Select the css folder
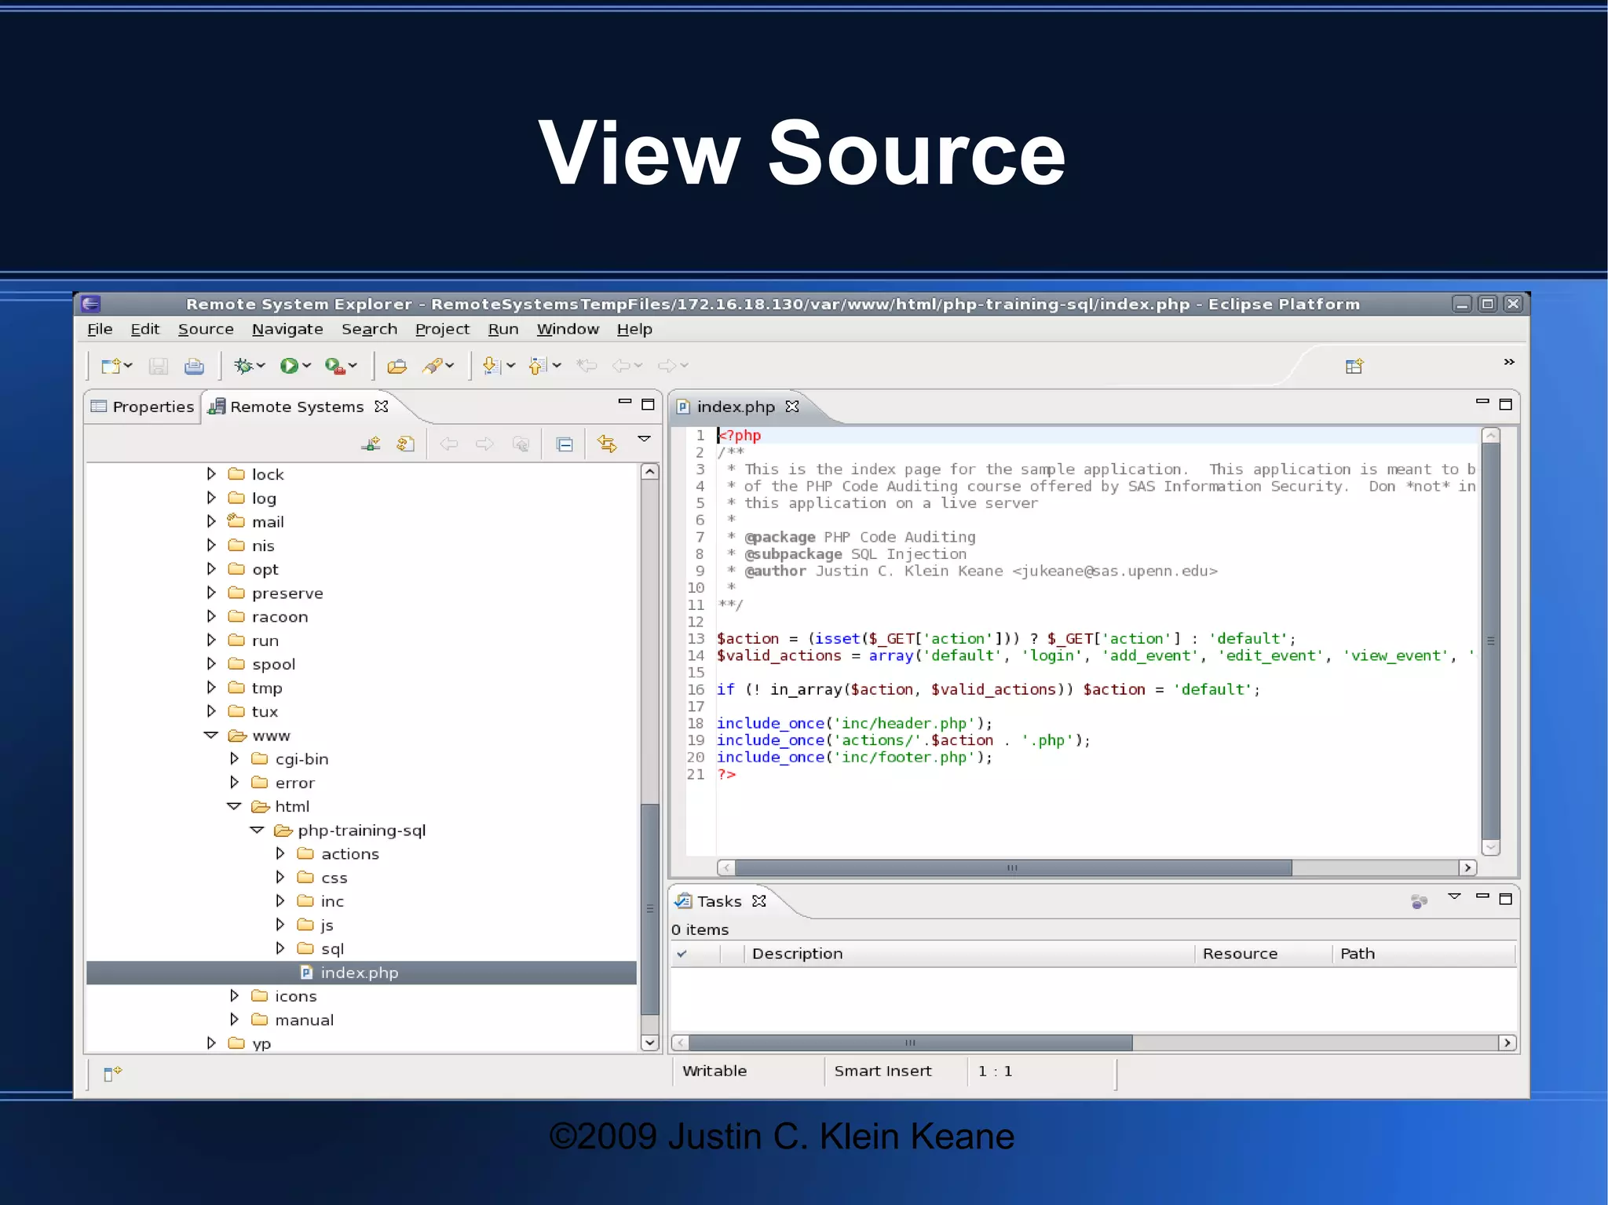Viewport: 1608px width, 1205px height. point(334,878)
